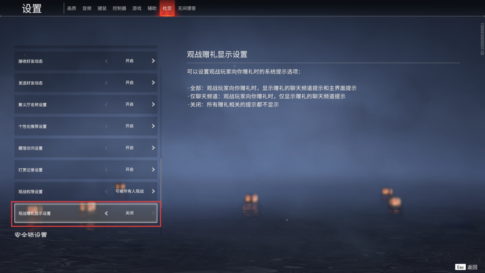Select the 藏馆访问设置 row
The height and width of the screenshot is (273, 485).
coord(86,148)
